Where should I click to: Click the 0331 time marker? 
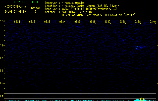(x=17, y=22)
